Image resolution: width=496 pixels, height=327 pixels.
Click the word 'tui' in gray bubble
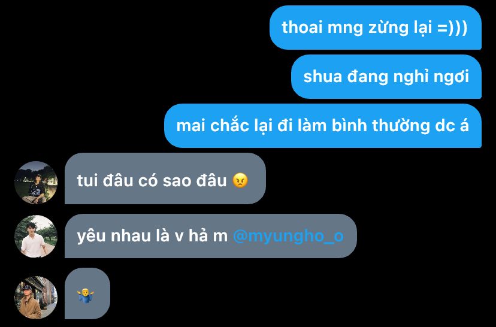click(87, 181)
